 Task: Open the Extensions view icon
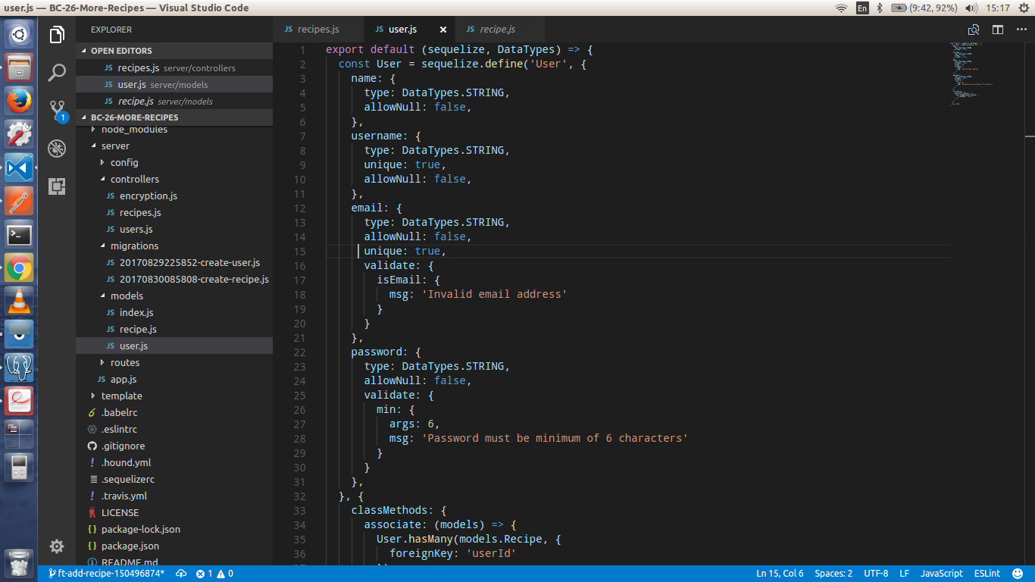(x=57, y=186)
